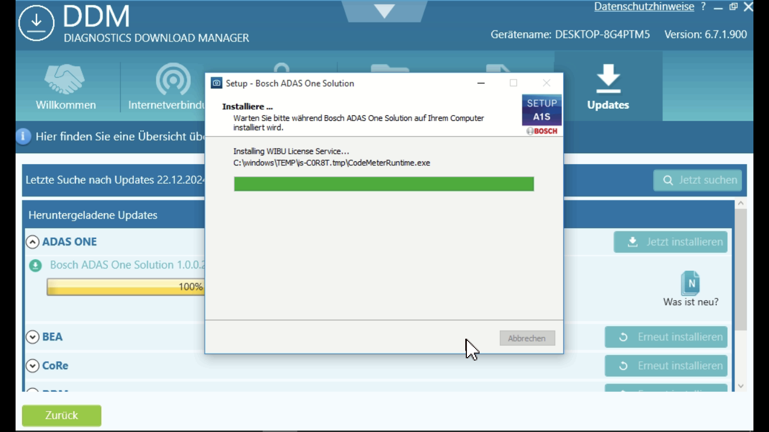Click the Setup A1S Bosch logo
Viewport: 769px width, 432px height.
pyautogui.click(x=542, y=115)
